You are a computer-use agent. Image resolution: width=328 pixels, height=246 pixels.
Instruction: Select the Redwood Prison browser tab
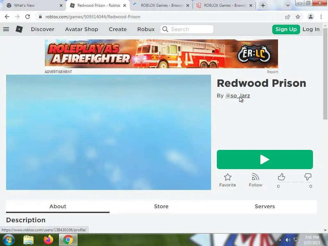coord(99,5)
